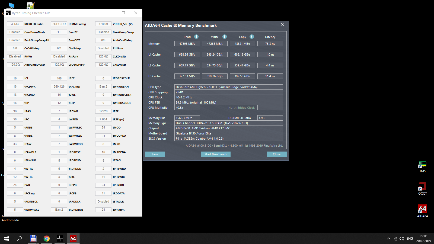
Task: Click the GearDownMode Enabled value box
Action: click(x=15, y=32)
